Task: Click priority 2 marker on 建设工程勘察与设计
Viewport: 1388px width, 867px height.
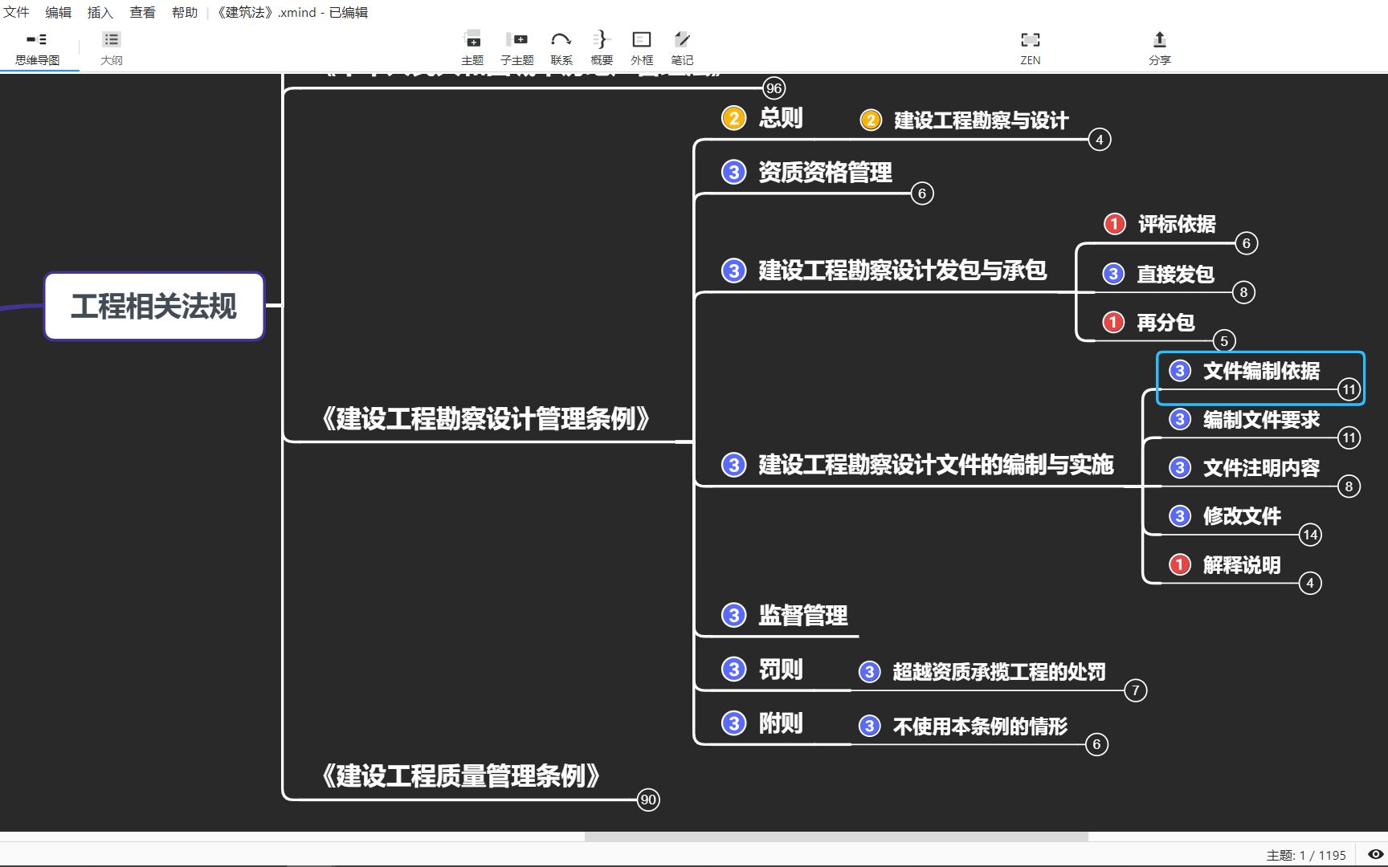Action: 871,120
